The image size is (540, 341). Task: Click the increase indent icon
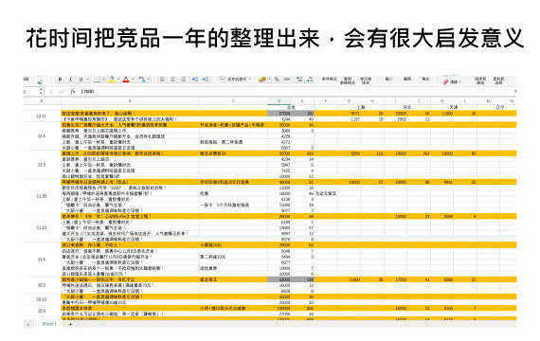tap(206, 80)
